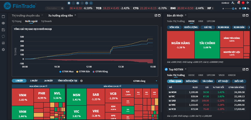The image size is (251, 120).
Task: Click the TÀI CHÍNH button in Top NDTNN
Action: pyautogui.click(x=207, y=81)
